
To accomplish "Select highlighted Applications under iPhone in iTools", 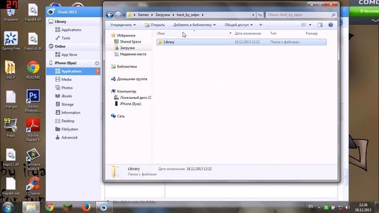I will click(73, 71).
